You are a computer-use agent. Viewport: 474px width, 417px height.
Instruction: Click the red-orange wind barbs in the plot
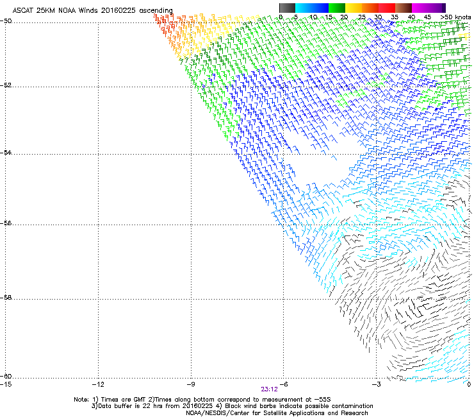pyautogui.click(x=163, y=26)
